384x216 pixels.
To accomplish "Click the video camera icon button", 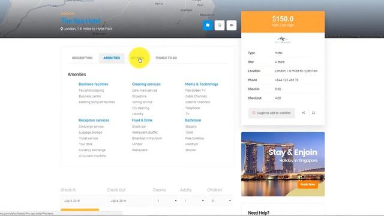I will (x=232, y=25).
